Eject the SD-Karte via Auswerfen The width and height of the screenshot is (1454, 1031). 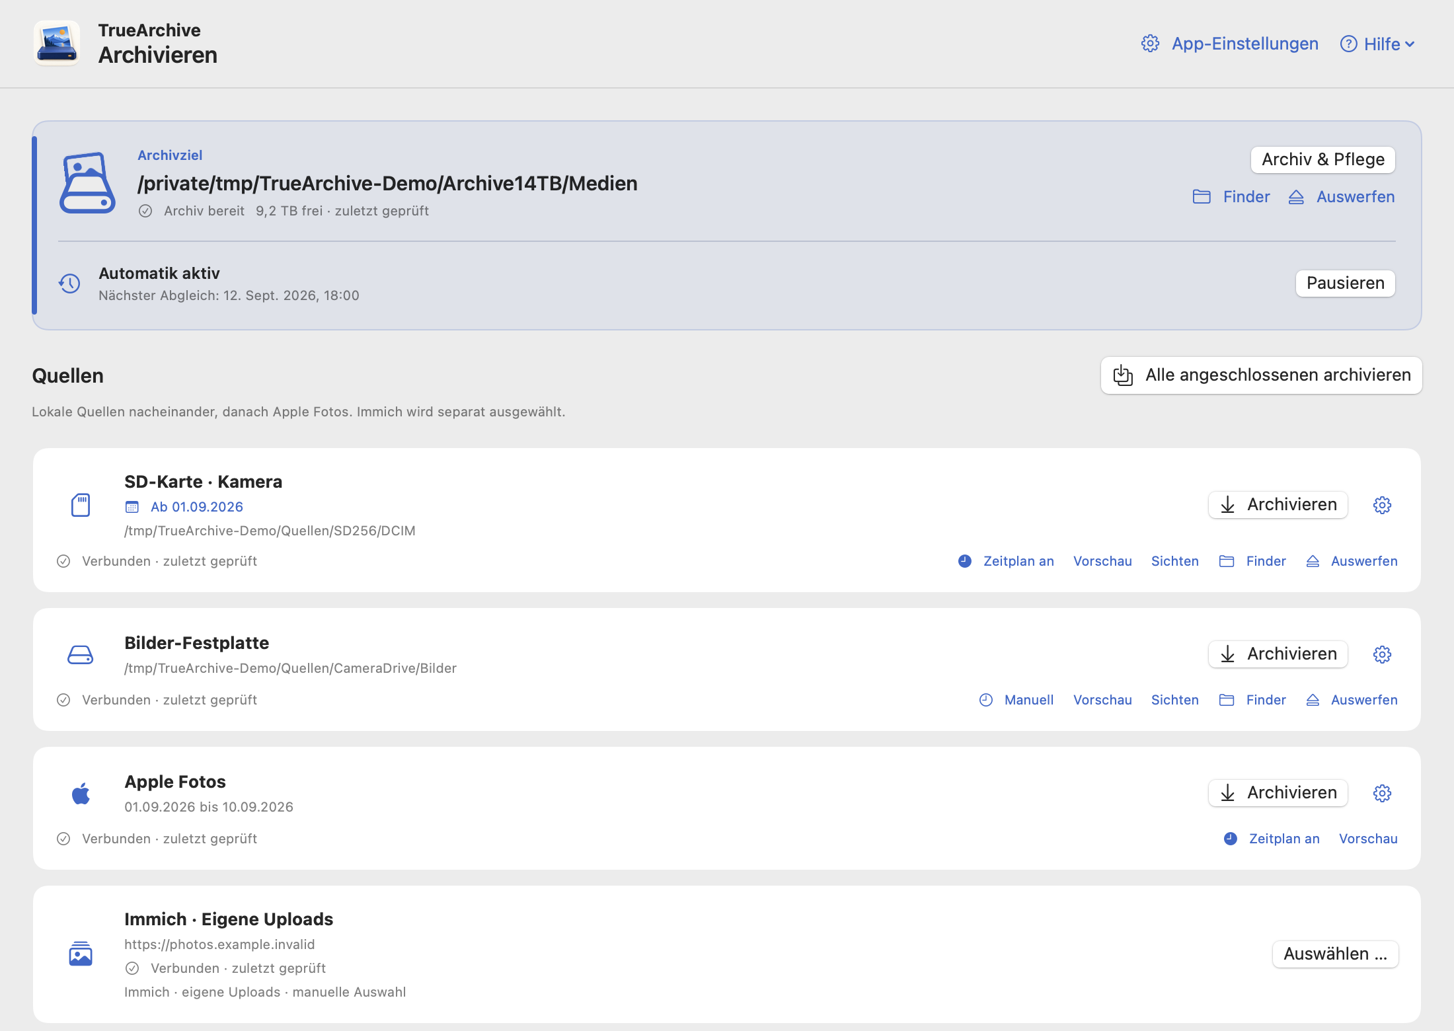tap(1352, 561)
